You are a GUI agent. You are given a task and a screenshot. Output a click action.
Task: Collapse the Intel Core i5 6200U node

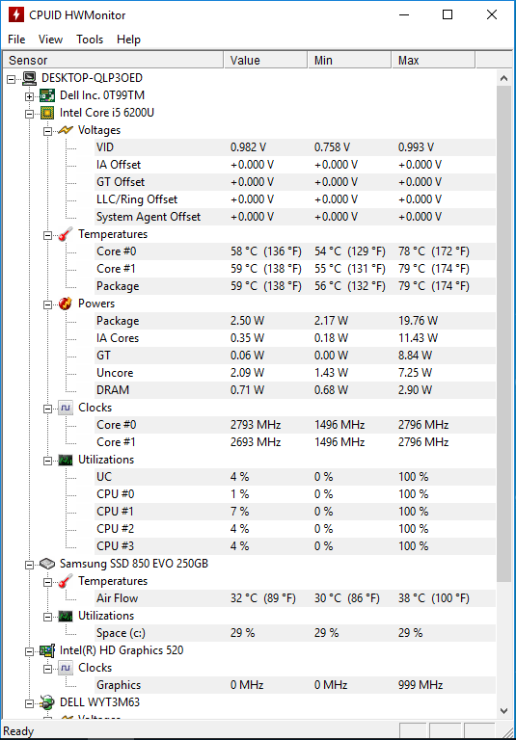coord(30,114)
